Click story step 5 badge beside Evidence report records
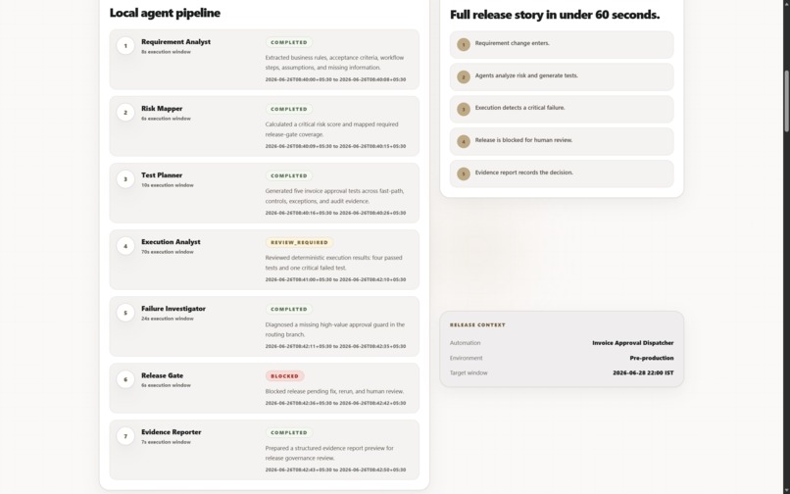790x494 pixels. pos(464,173)
